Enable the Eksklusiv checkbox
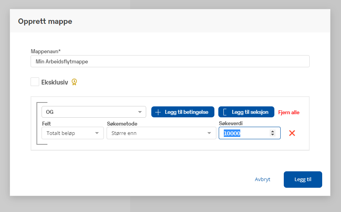The height and width of the screenshot is (212, 341). coord(35,82)
